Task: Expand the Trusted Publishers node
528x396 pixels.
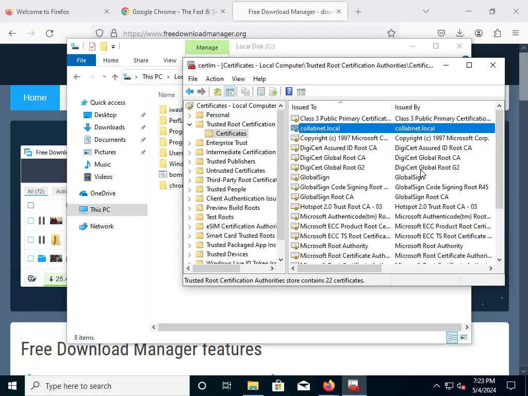Action: pyautogui.click(x=190, y=161)
